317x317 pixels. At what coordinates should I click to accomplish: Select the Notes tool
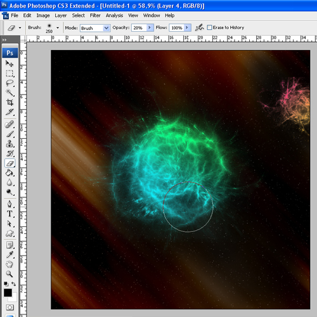(10, 245)
